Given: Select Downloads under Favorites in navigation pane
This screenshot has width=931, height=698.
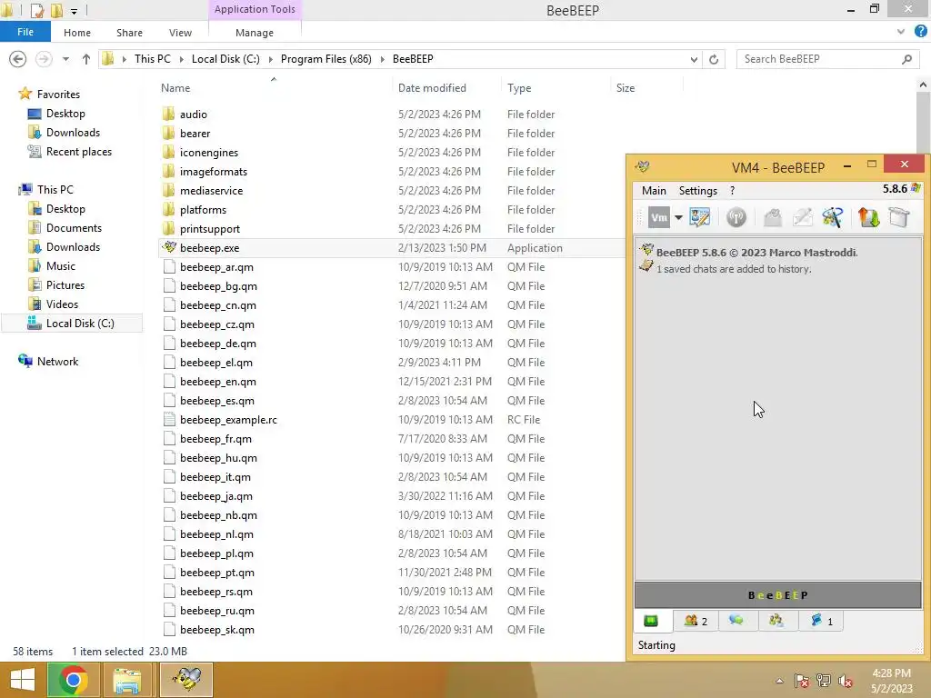Looking at the screenshot, I should coord(73,133).
